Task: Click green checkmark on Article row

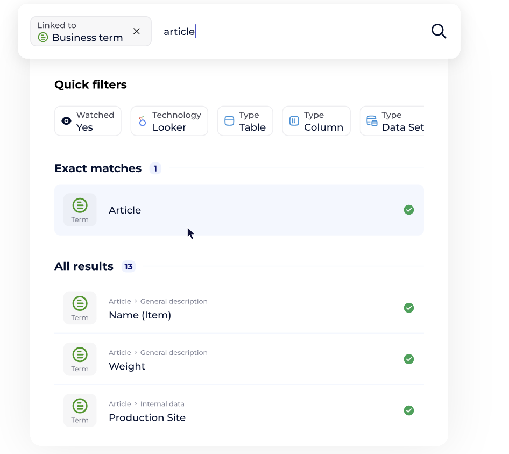Action: (409, 210)
